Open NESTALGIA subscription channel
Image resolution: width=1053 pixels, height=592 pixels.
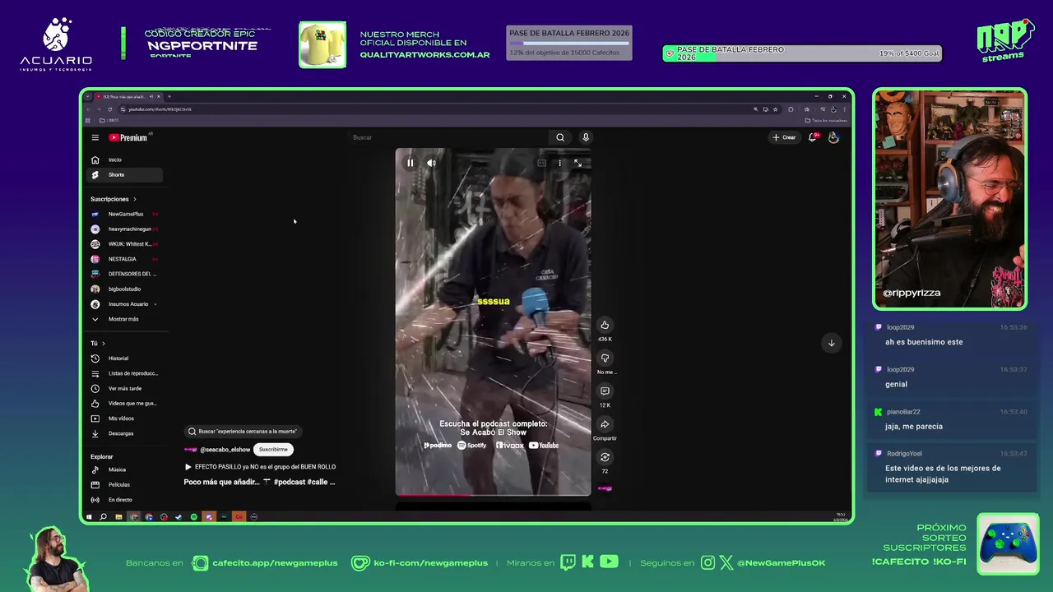(124, 259)
